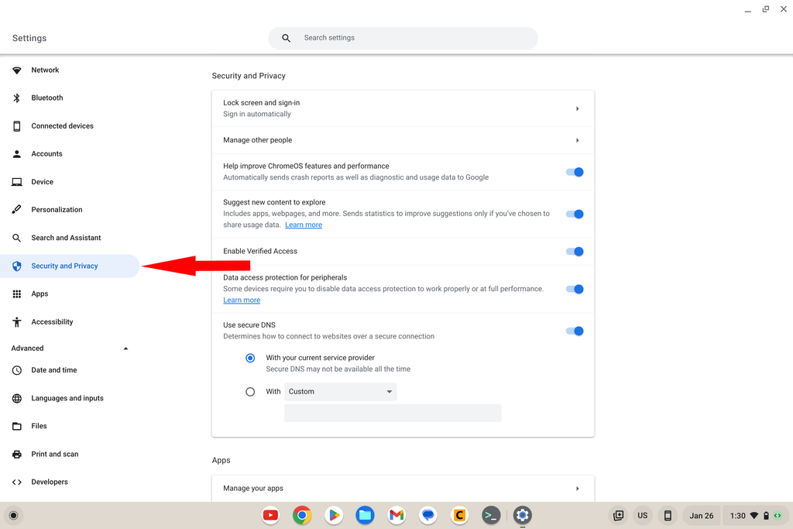Click the Apps grid icon in sidebar
The height and width of the screenshot is (529, 793).
17,294
